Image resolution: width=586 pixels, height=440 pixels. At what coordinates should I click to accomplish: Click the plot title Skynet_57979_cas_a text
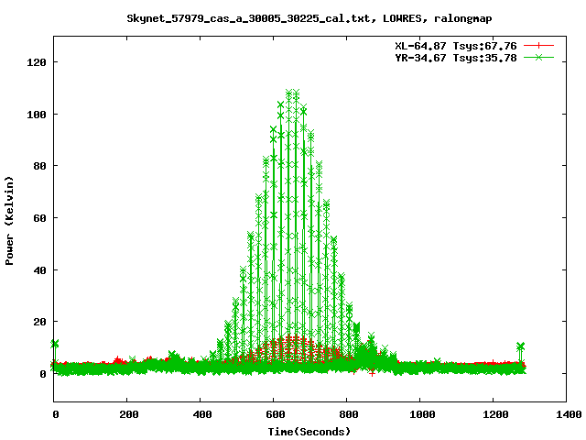309,18
